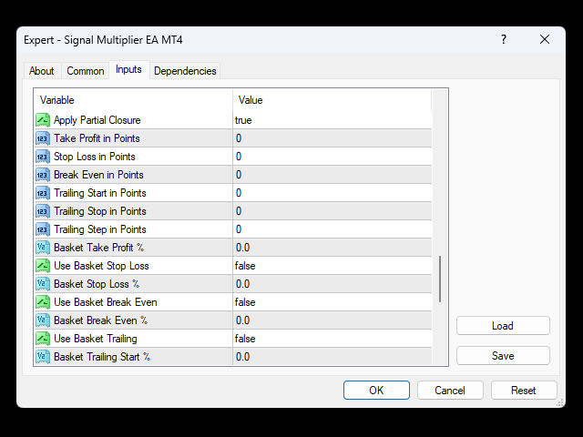The height and width of the screenshot is (437, 583).
Task: Confirm settings with the OK button
Action: (376, 391)
